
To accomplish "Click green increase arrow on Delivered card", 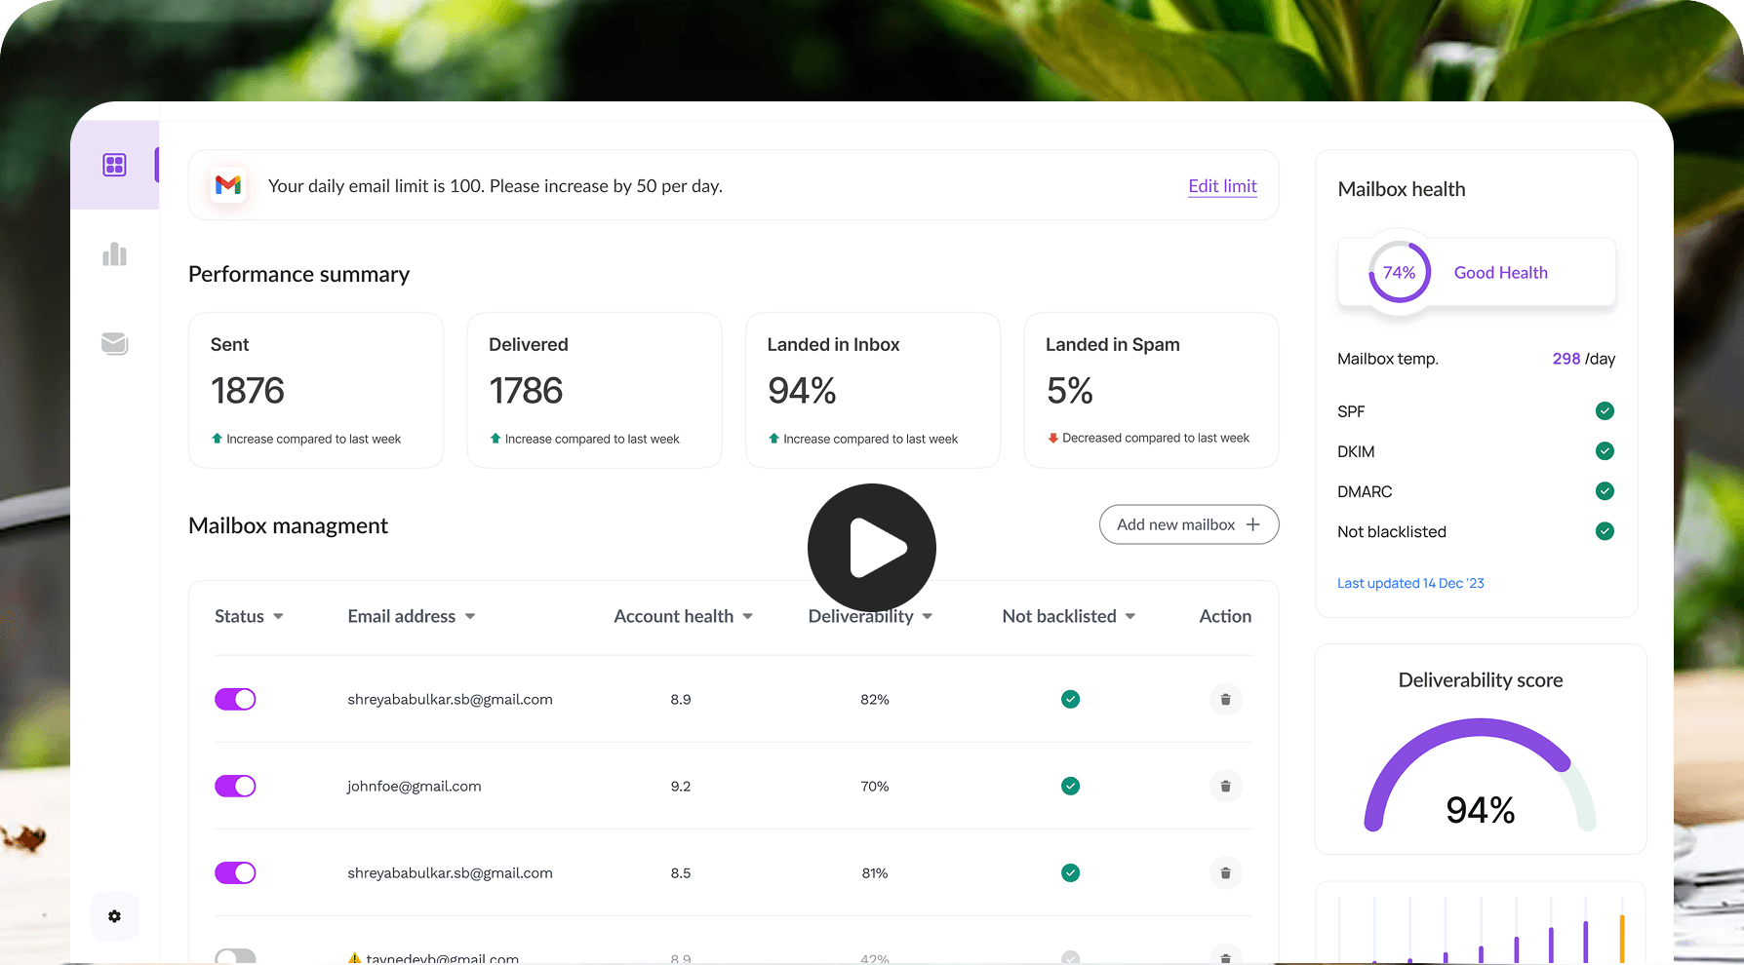I will click(495, 439).
